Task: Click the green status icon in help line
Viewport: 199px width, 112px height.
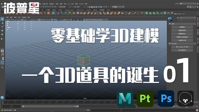Action: (x=2, y=110)
